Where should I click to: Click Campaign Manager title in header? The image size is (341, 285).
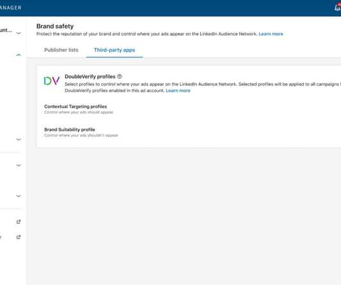tap(10, 8)
